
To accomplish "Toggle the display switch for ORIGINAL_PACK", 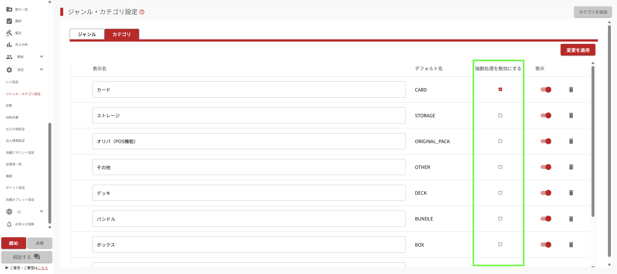I will coord(546,141).
